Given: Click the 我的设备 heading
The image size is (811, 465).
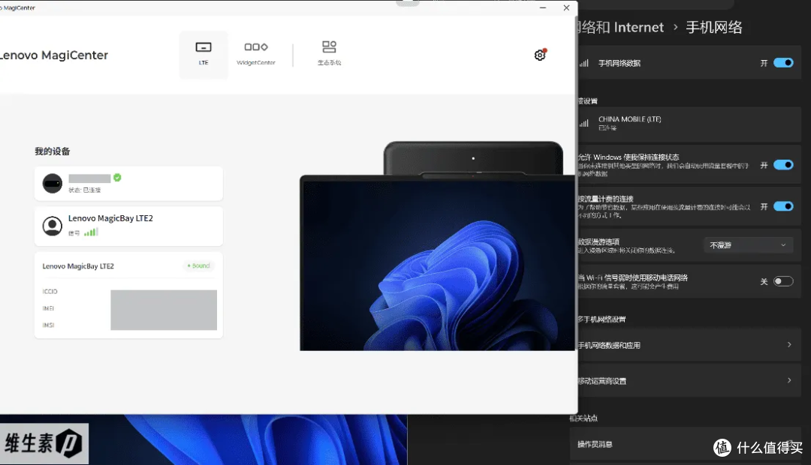Looking at the screenshot, I should [53, 151].
